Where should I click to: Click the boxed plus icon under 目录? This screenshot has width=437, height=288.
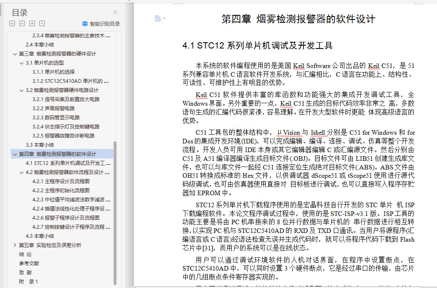32,23
